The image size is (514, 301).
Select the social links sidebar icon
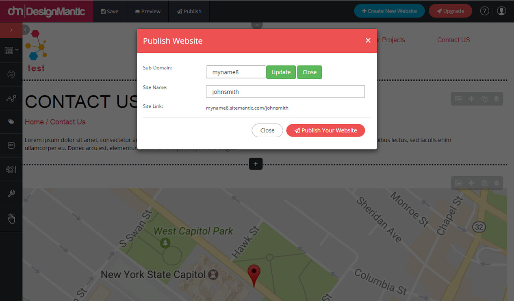[11, 98]
